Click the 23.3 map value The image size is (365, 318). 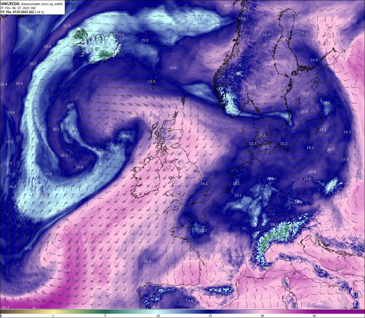coord(323,130)
